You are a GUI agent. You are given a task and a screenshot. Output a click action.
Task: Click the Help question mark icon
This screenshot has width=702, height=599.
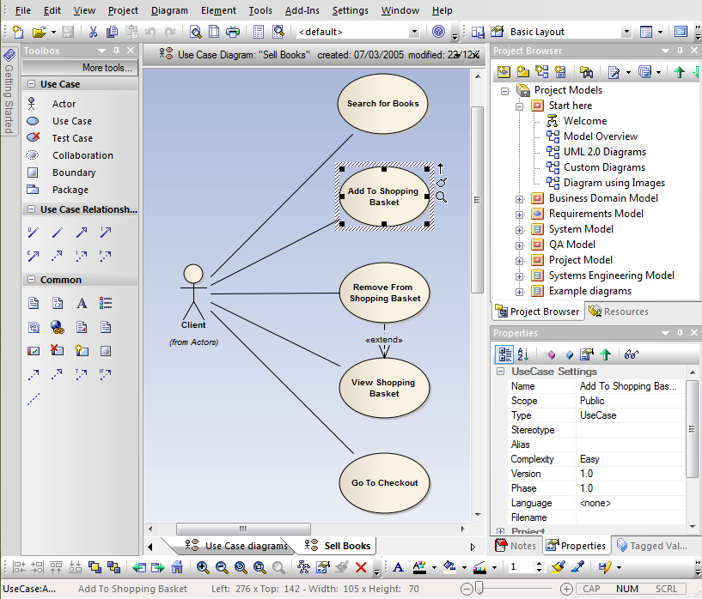[x=439, y=31]
